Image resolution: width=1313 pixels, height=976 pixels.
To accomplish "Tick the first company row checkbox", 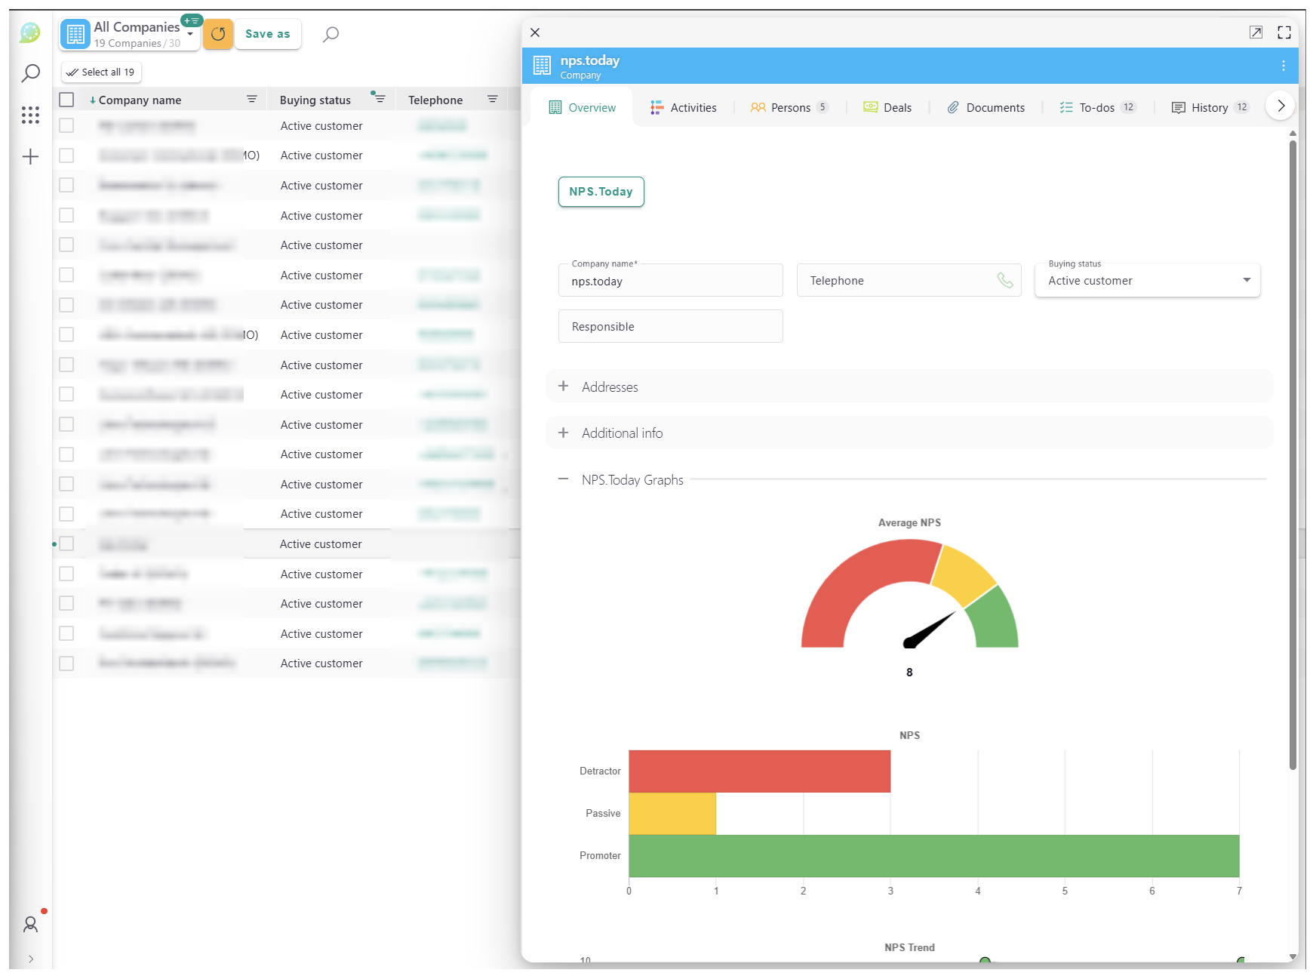I will point(66,126).
